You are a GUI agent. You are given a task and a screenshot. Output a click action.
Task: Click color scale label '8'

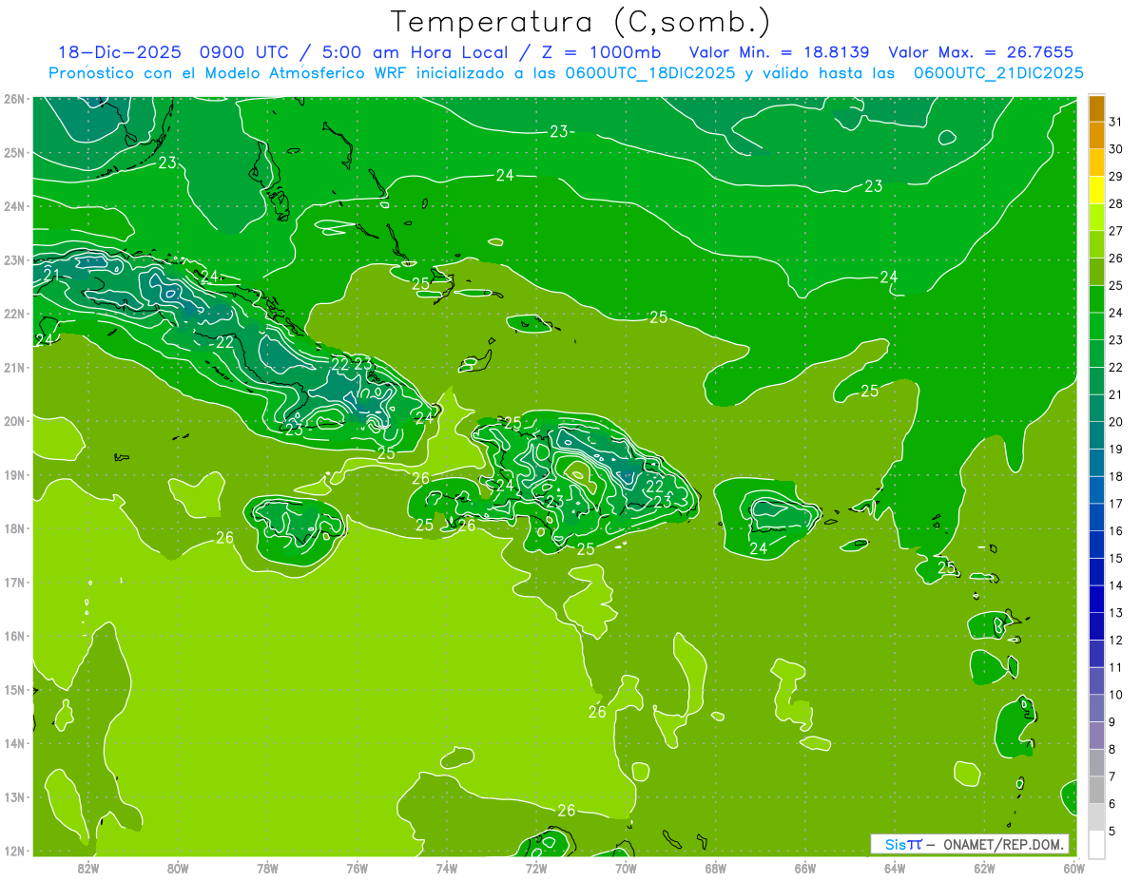point(1112,749)
